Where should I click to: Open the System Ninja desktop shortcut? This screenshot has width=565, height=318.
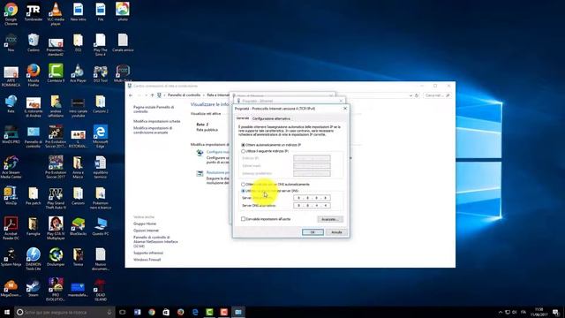11,257
